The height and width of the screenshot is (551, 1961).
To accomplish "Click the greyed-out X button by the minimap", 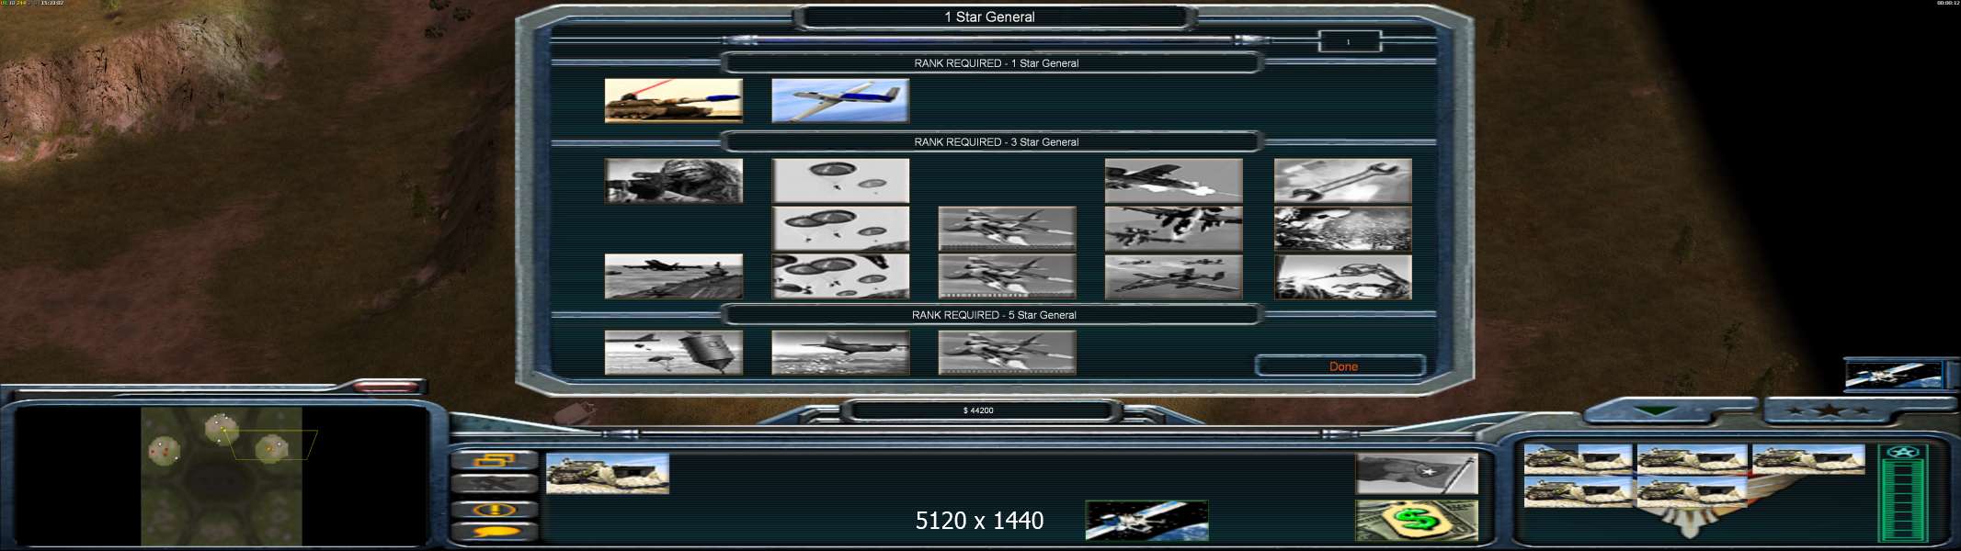I will [x=495, y=484].
